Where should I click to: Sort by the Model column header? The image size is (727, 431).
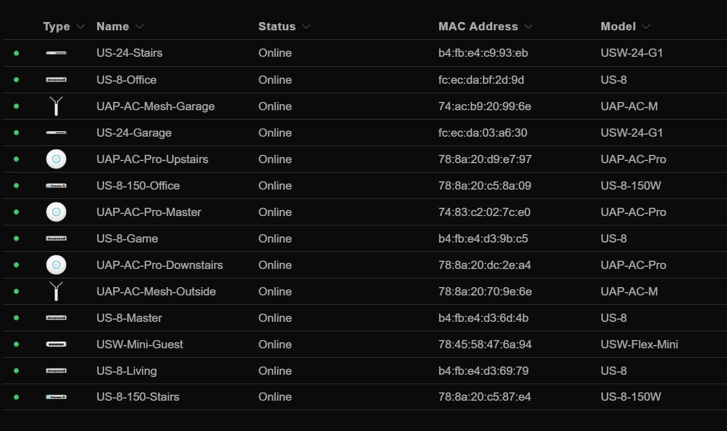618,26
